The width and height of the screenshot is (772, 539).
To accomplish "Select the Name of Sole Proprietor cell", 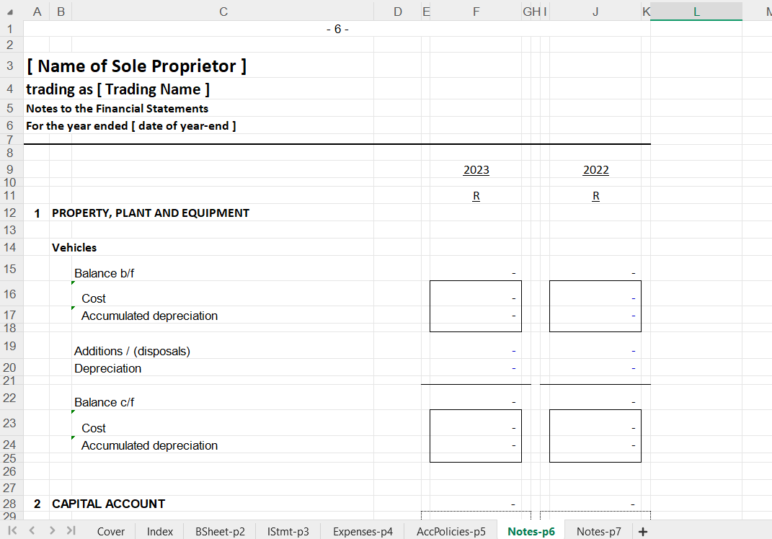I will pyautogui.click(x=137, y=66).
